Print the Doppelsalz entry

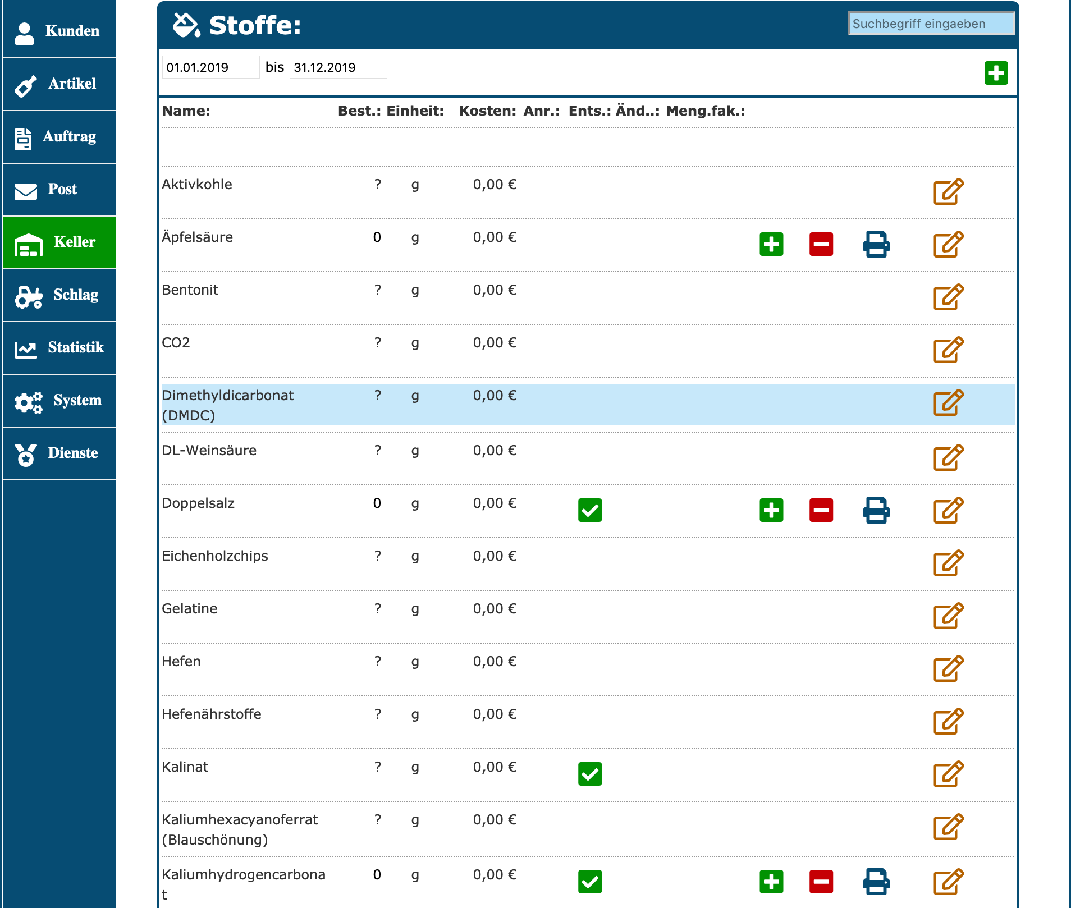pyautogui.click(x=876, y=511)
